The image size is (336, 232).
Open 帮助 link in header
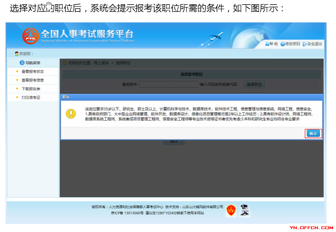(274, 44)
